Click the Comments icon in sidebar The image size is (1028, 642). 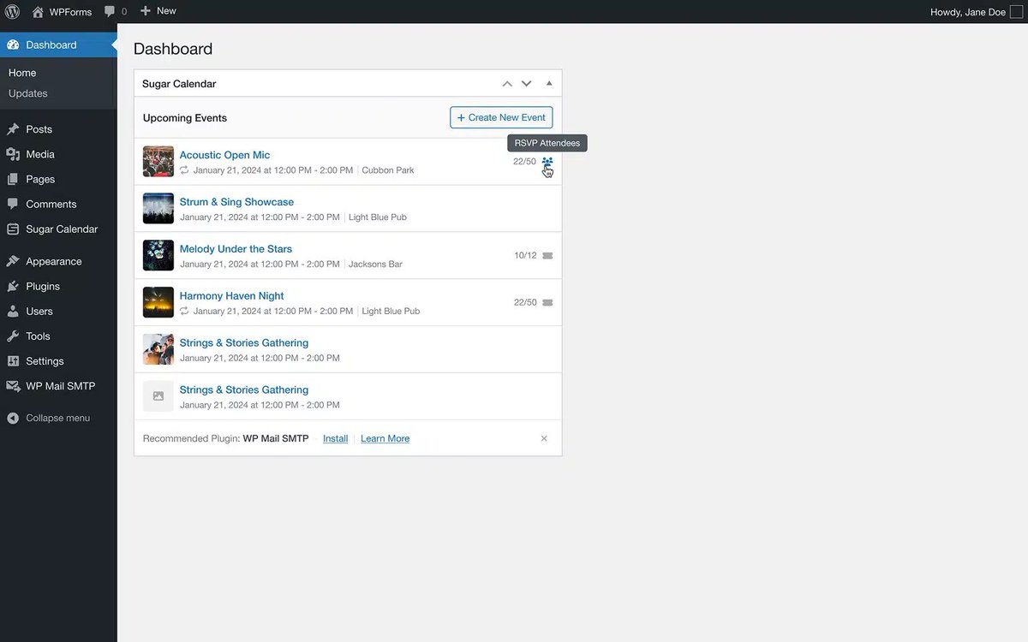13,204
